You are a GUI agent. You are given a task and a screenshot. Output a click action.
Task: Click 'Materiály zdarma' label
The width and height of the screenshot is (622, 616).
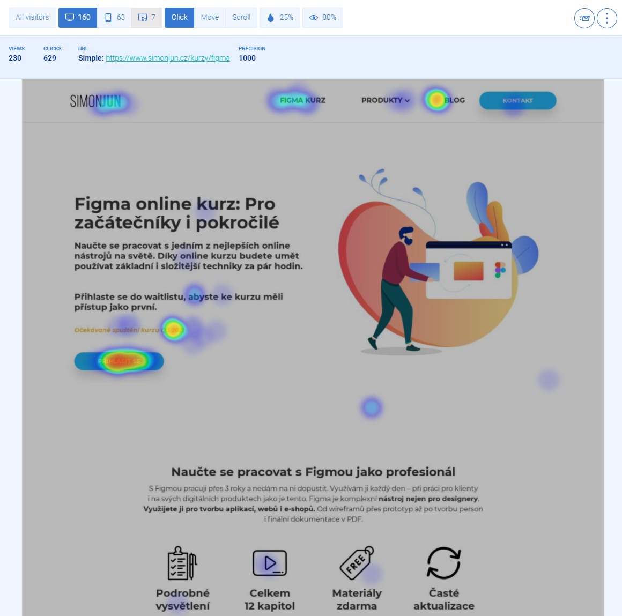[x=357, y=599]
